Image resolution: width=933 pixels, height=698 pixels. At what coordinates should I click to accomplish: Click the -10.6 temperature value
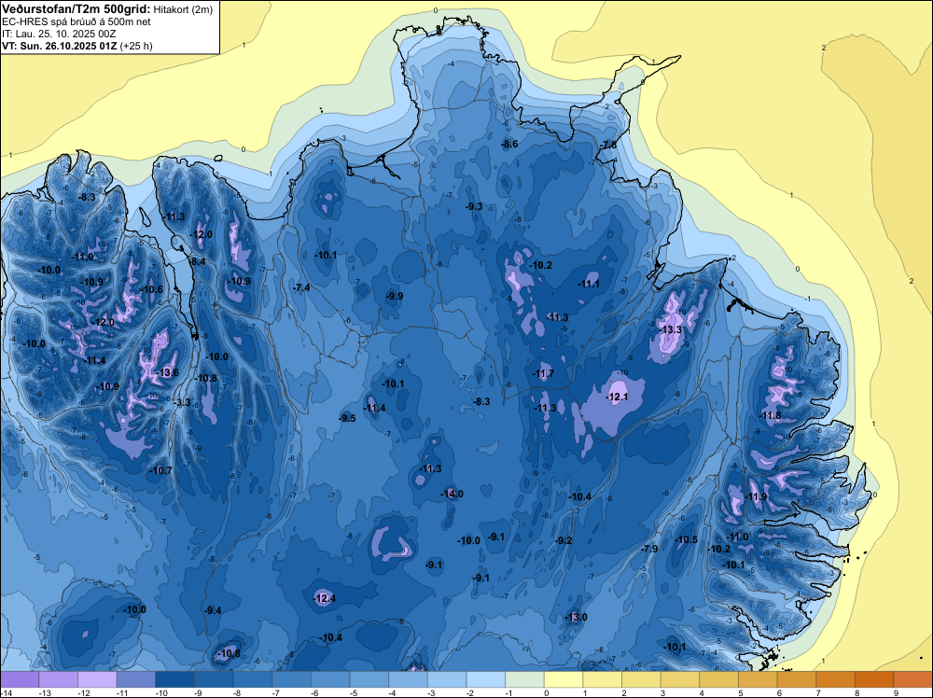(x=152, y=290)
